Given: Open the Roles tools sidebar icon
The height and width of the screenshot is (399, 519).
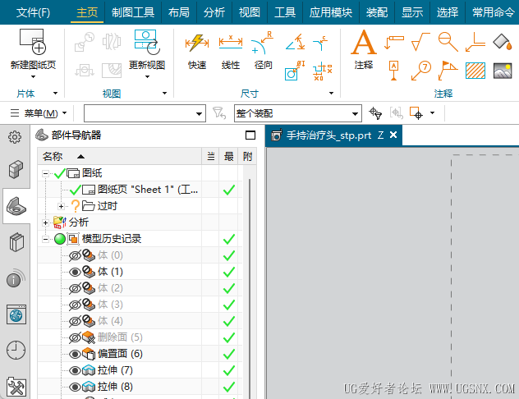Looking at the screenshot, I should tap(16, 387).
